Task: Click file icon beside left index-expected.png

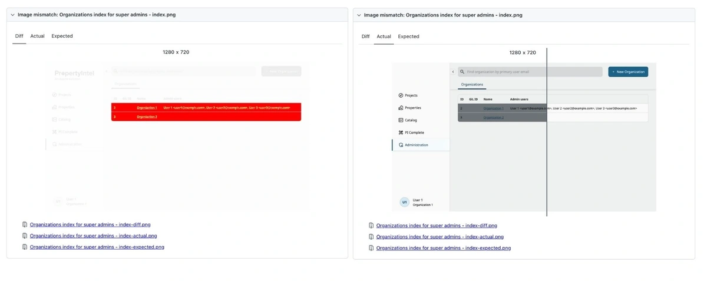Action: click(x=25, y=247)
